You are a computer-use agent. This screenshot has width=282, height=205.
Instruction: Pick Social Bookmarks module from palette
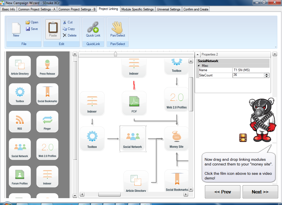[x=47, y=94]
